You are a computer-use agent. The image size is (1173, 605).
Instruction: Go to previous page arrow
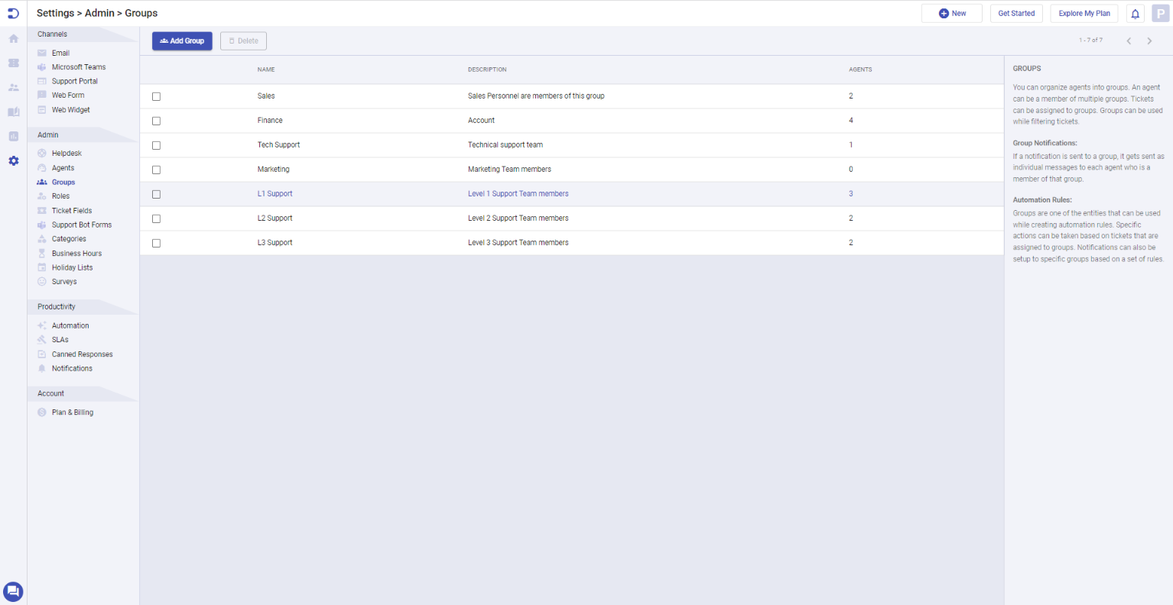coord(1129,40)
